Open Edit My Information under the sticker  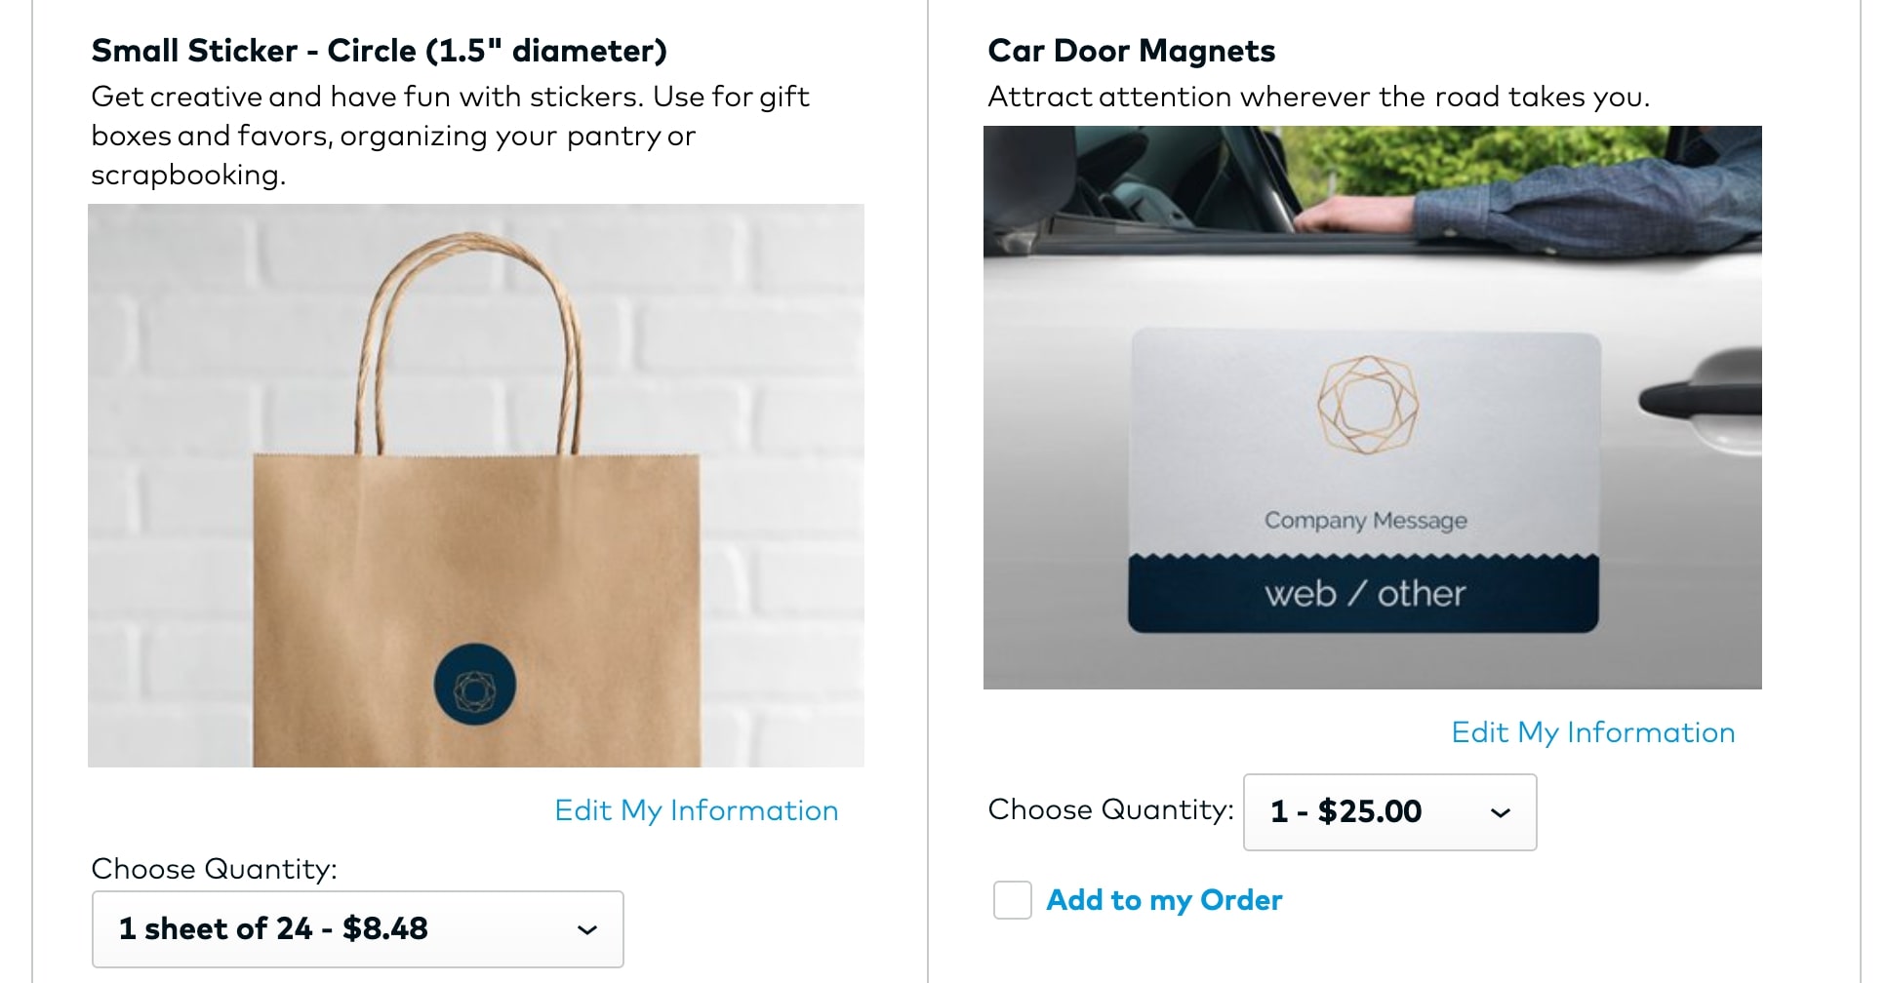click(x=696, y=810)
